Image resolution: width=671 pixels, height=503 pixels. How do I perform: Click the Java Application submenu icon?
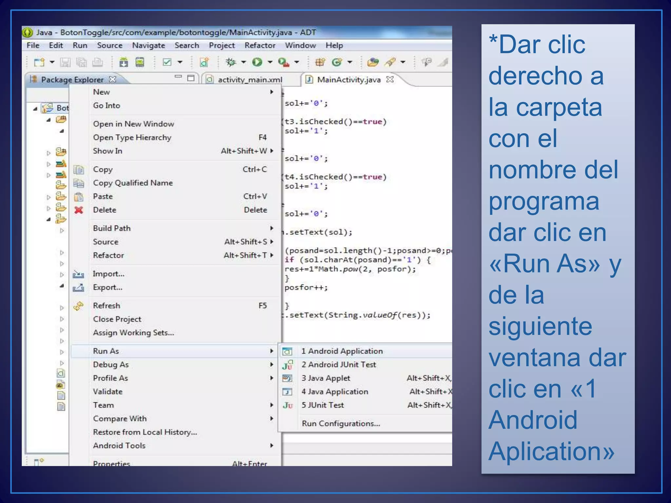click(287, 392)
